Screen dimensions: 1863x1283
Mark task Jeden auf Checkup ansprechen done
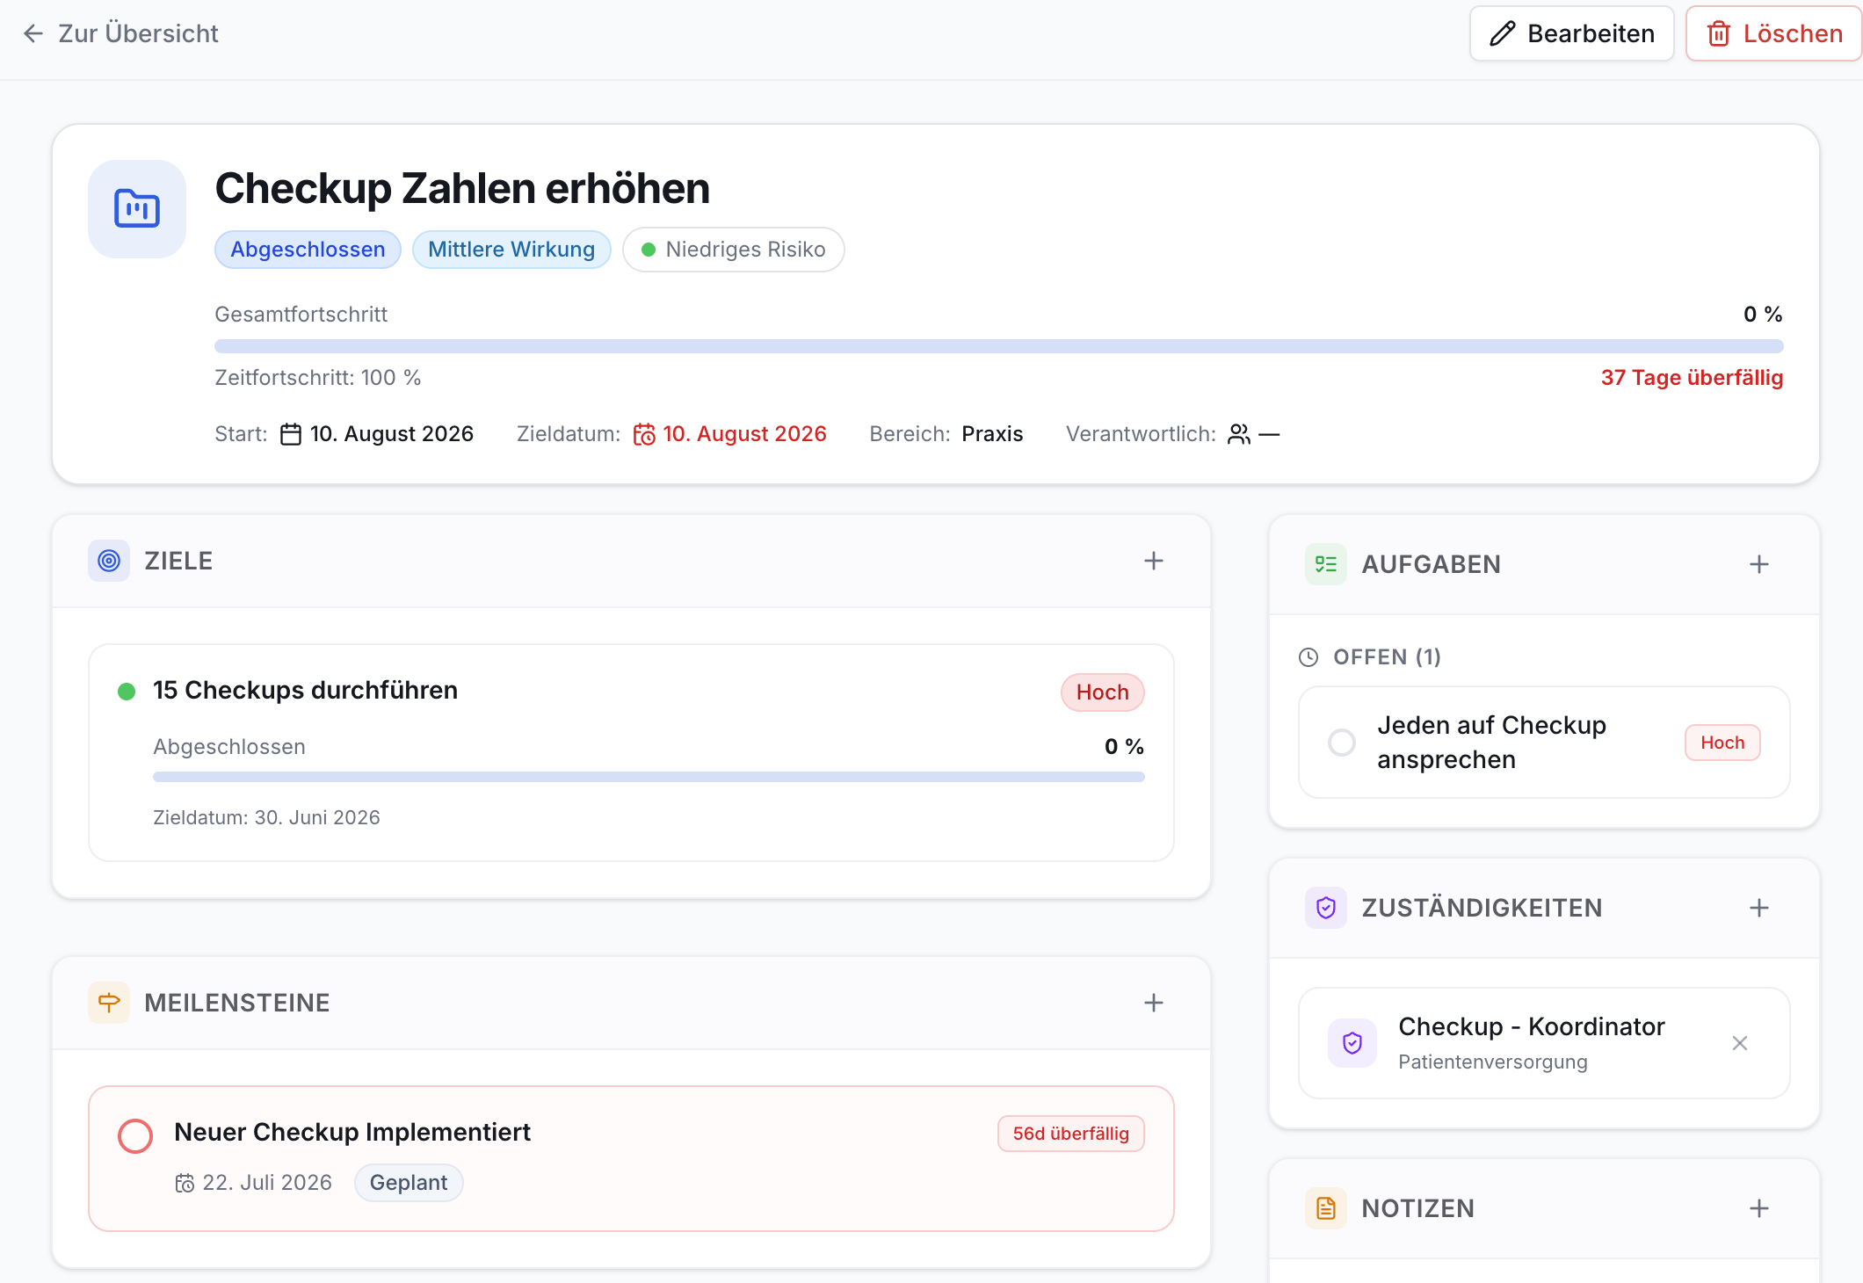[x=1342, y=743]
